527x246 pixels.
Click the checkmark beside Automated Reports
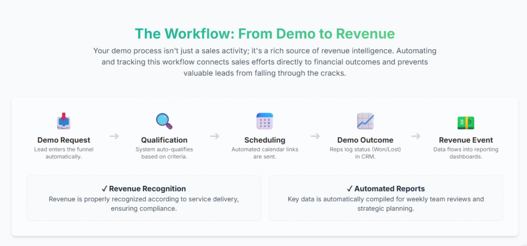[x=350, y=188]
